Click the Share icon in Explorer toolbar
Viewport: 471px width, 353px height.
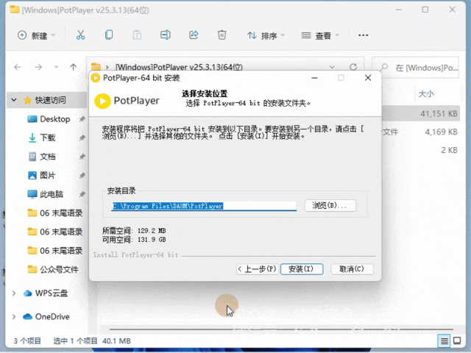tap(194, 35)
